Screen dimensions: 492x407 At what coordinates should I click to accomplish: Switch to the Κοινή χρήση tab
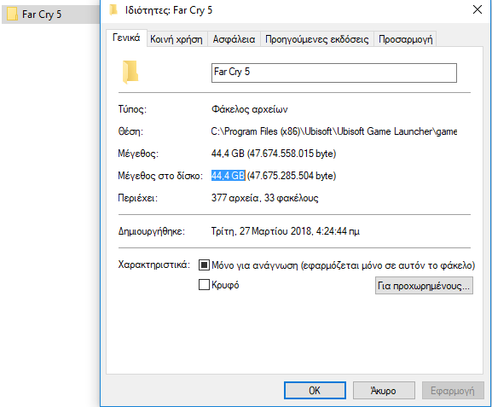pyautogui.click(x=177, y=39)
